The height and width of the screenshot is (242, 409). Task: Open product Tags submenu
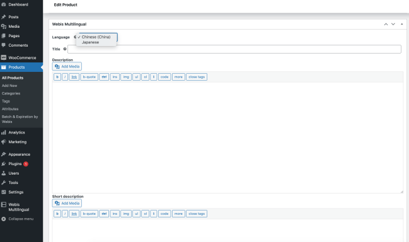pos(6,101)
